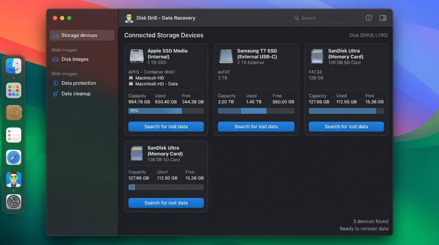The image size is (439, 245).
Task: Click the APFS - Container disk1 label
Action: point(152,72)
